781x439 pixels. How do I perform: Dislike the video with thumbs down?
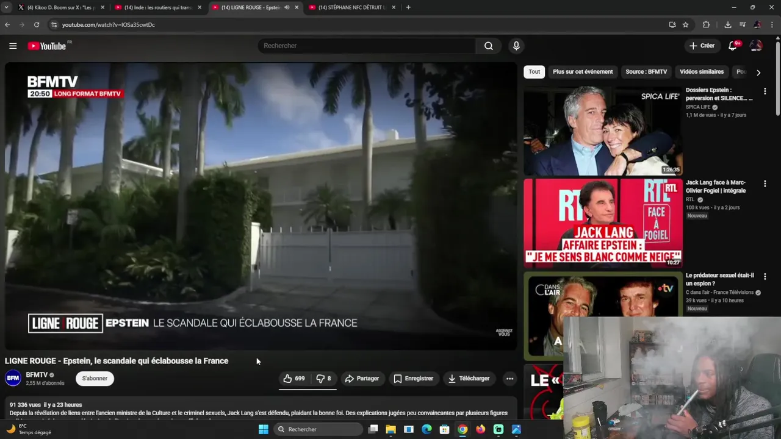click(324, 379)
